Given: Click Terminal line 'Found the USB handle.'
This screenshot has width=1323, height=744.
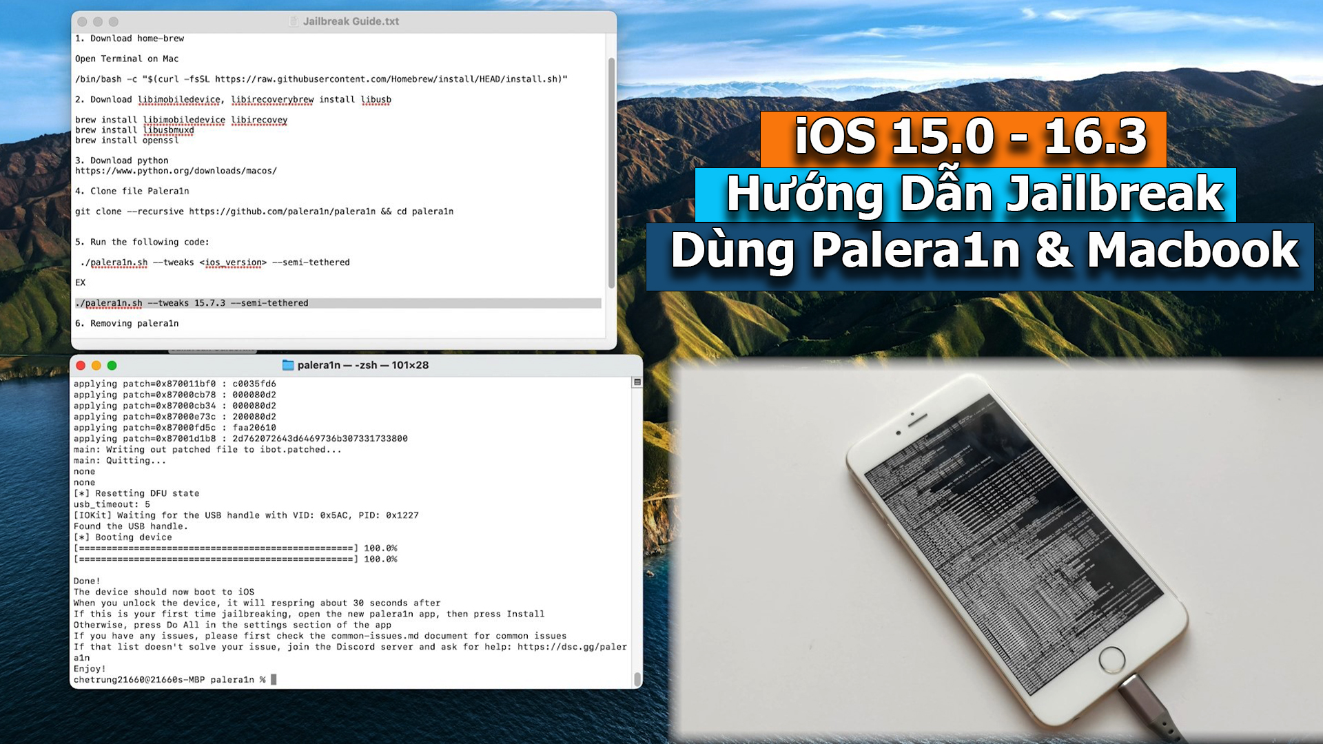Looking at the screenshot, I should tap(131, 526).
